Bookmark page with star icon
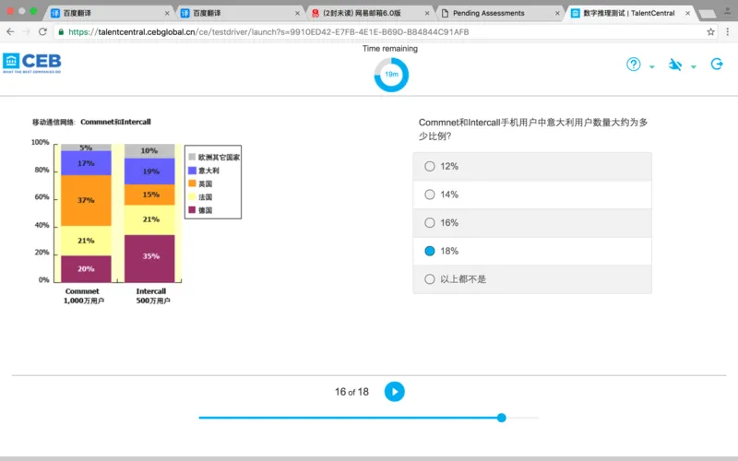 [x=710, y=31]
